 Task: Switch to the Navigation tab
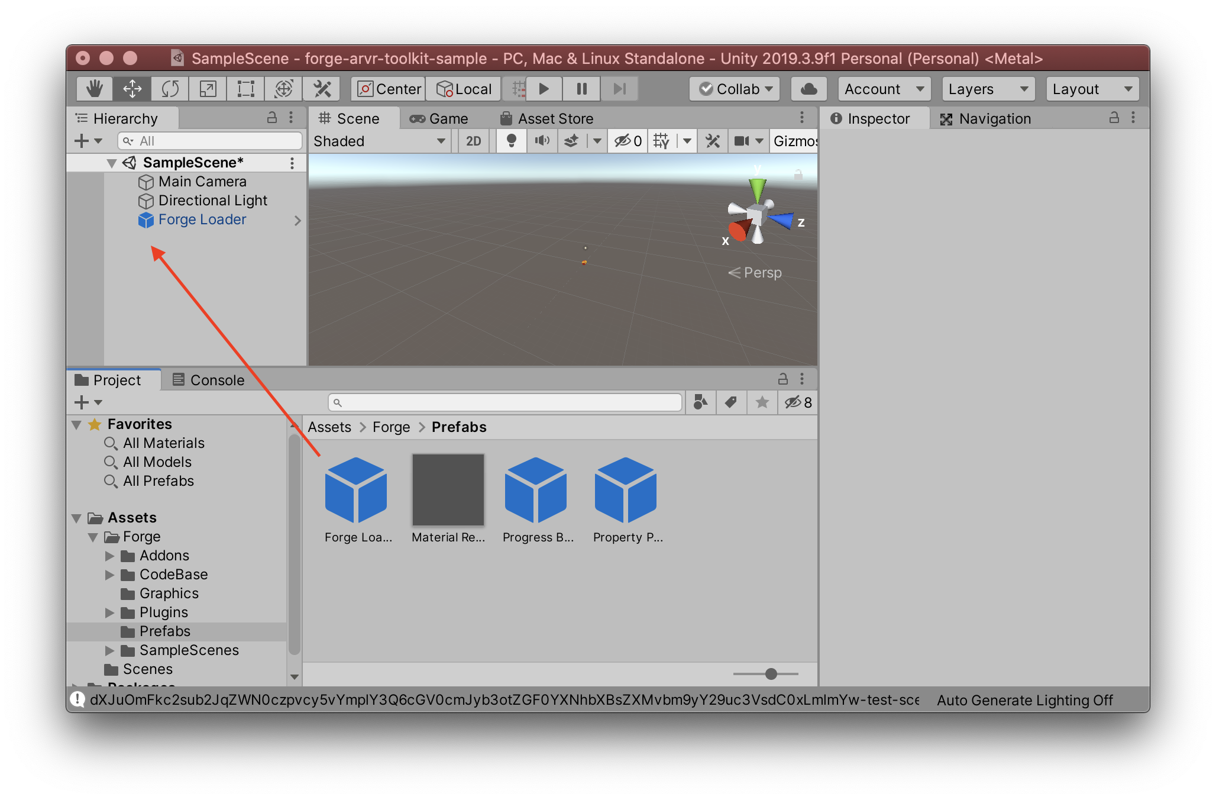point(987,118)
